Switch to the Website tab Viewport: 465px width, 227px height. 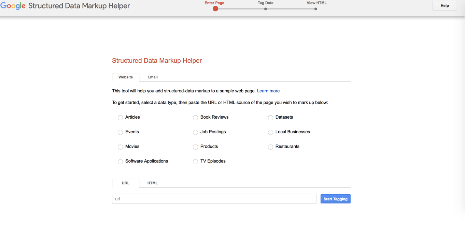click(125, 77)
